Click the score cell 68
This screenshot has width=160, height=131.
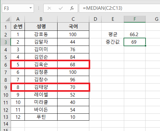click(73, 65)
